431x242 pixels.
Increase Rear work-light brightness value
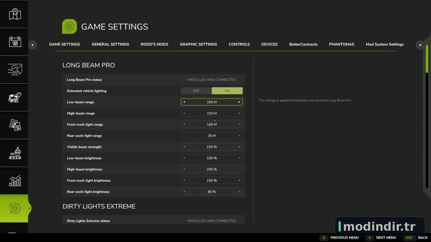pyautogui.click(x=239, y=192)
